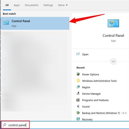Viewport: 129px width, 129px height.
Task: Open Power Options from Recent
Action: pyautogui.click(x=90, y=75)
